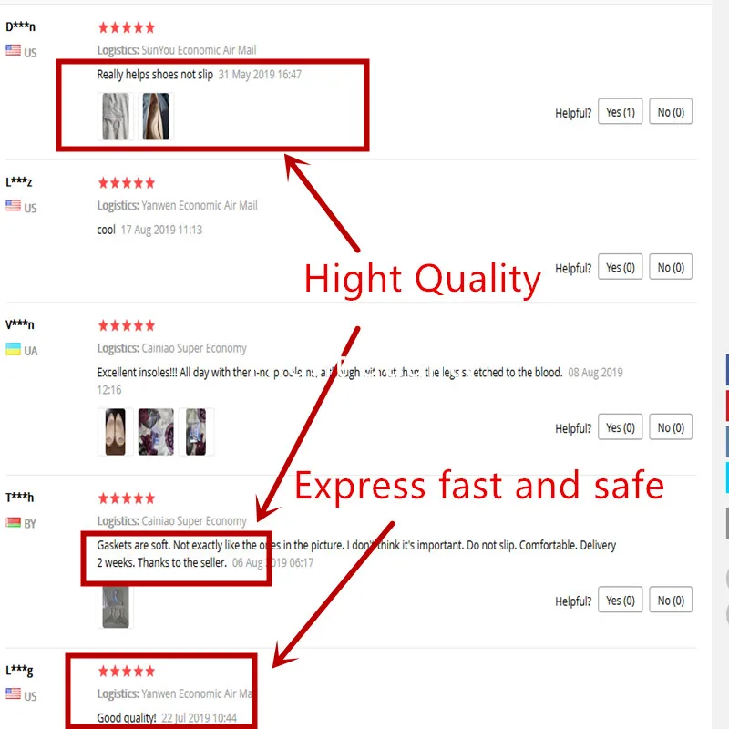This screenshot has width=729, height=729.
Task: Click Yes helpful on V***n's insoles review
Action: tap(620, 426)
